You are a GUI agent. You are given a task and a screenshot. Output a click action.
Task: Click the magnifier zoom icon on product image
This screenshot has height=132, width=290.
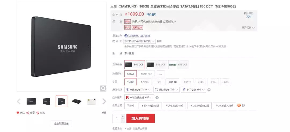(103, 89)
